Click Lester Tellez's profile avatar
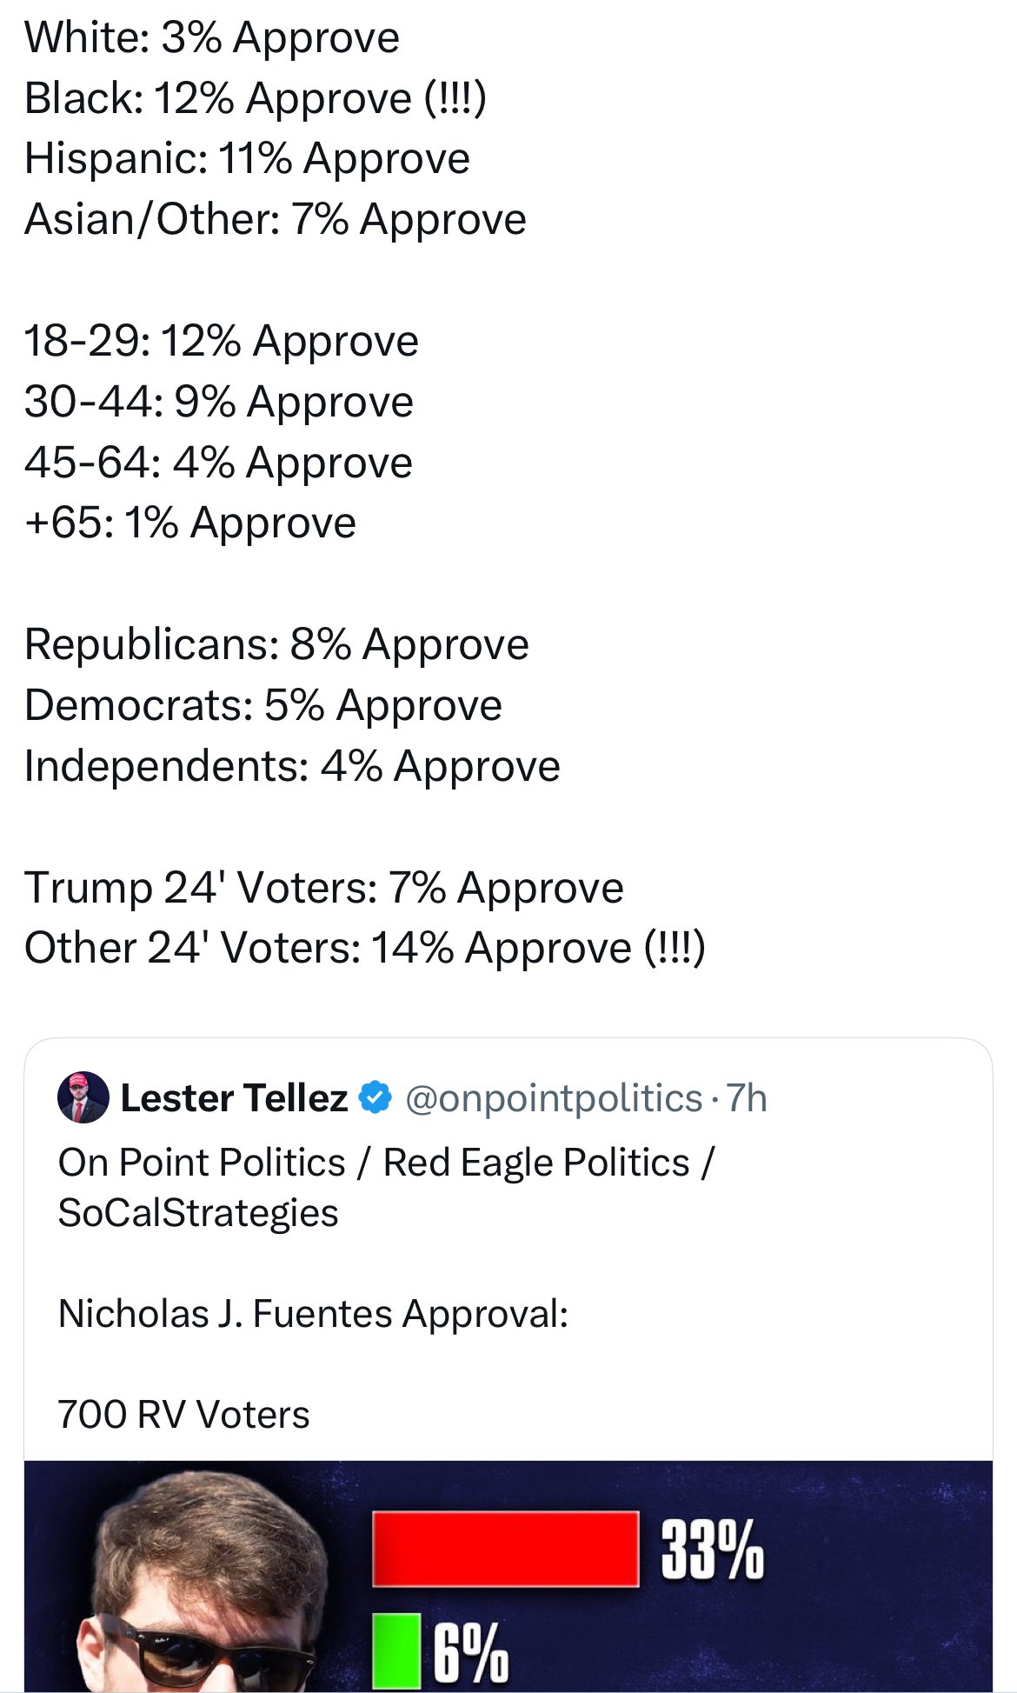1017x1693 pixels. (x=83, y=1097)
